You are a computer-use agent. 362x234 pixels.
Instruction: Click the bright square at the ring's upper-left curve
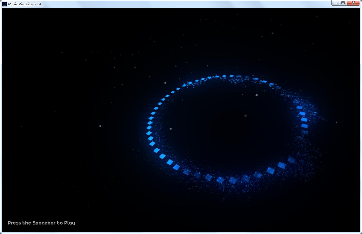click(168, 96)
